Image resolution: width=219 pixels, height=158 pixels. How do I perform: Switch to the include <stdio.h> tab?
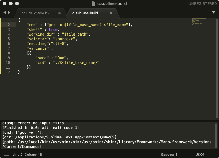[x=36, y=13]
